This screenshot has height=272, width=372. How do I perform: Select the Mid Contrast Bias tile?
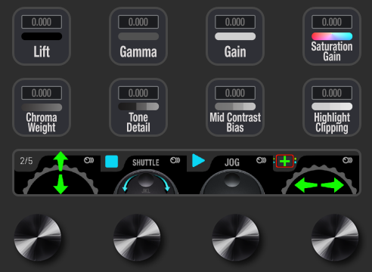235,107
